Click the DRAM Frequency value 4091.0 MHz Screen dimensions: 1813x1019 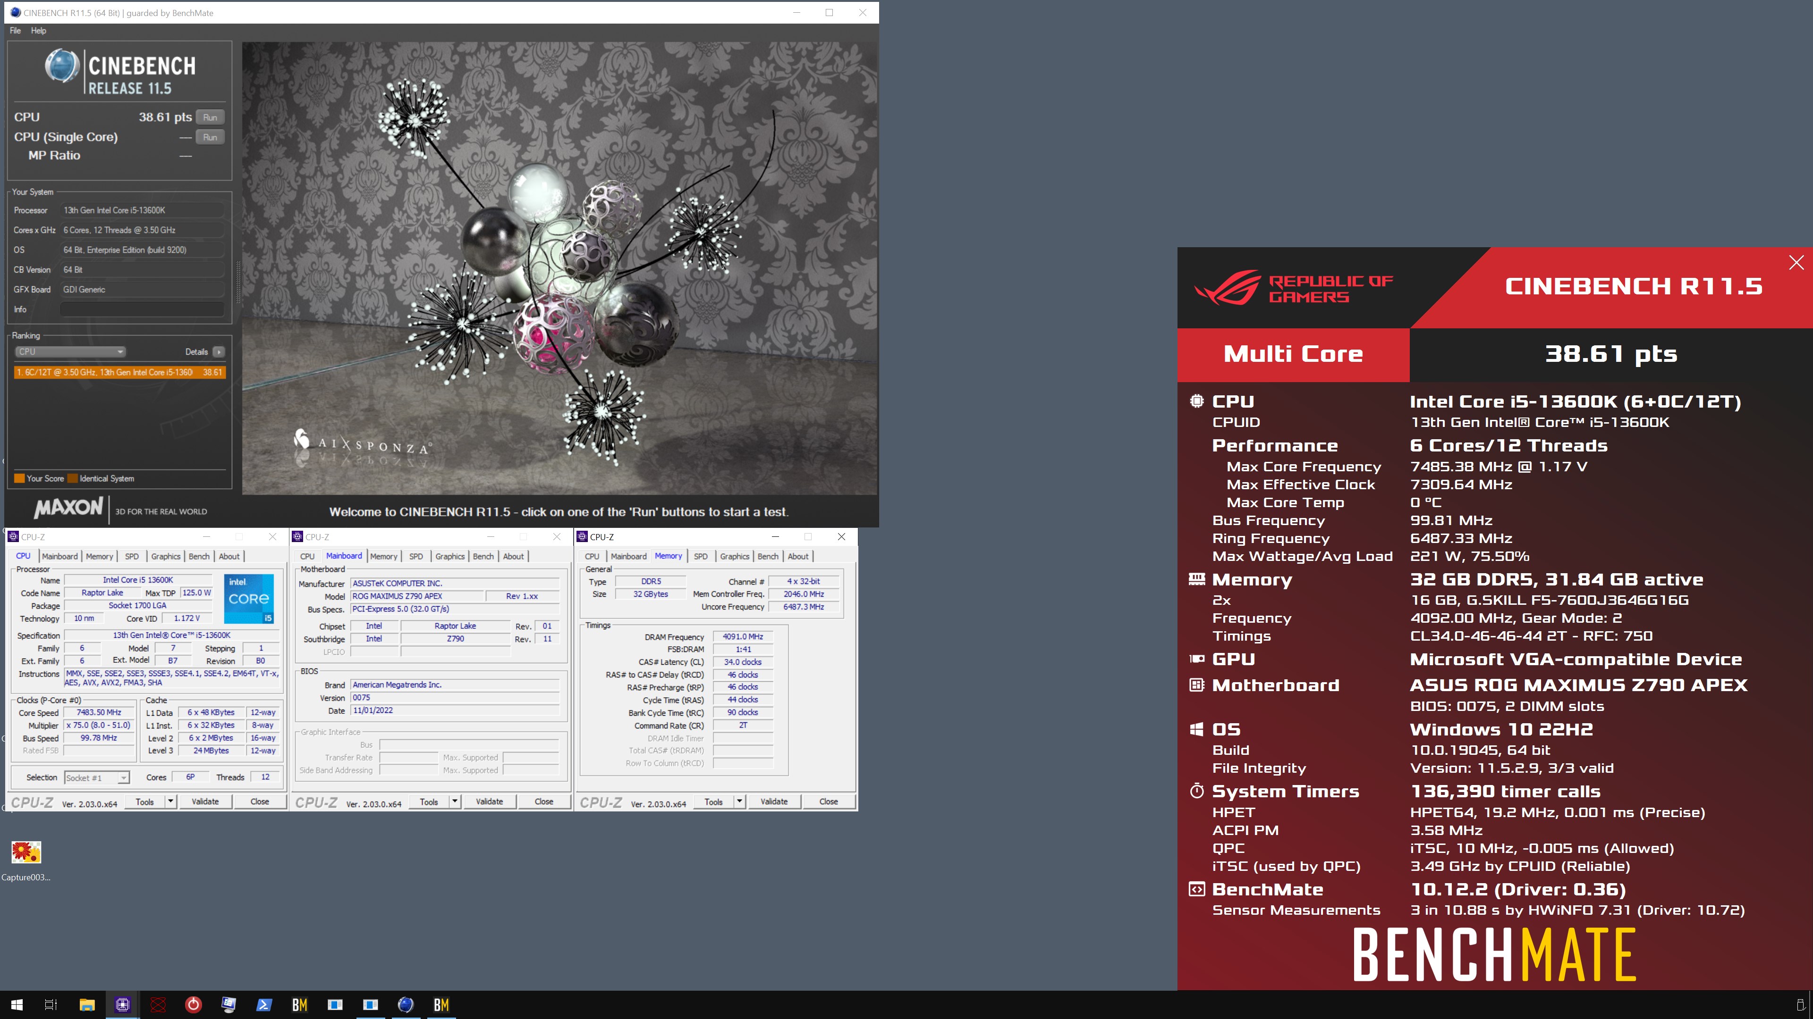(743, 636)
